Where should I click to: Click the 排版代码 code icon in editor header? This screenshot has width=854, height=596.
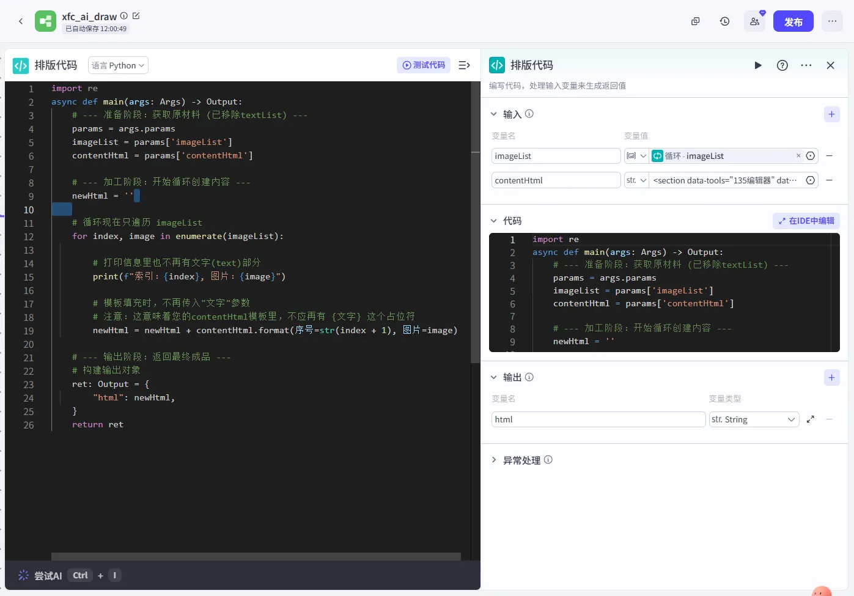coord(21,65)
